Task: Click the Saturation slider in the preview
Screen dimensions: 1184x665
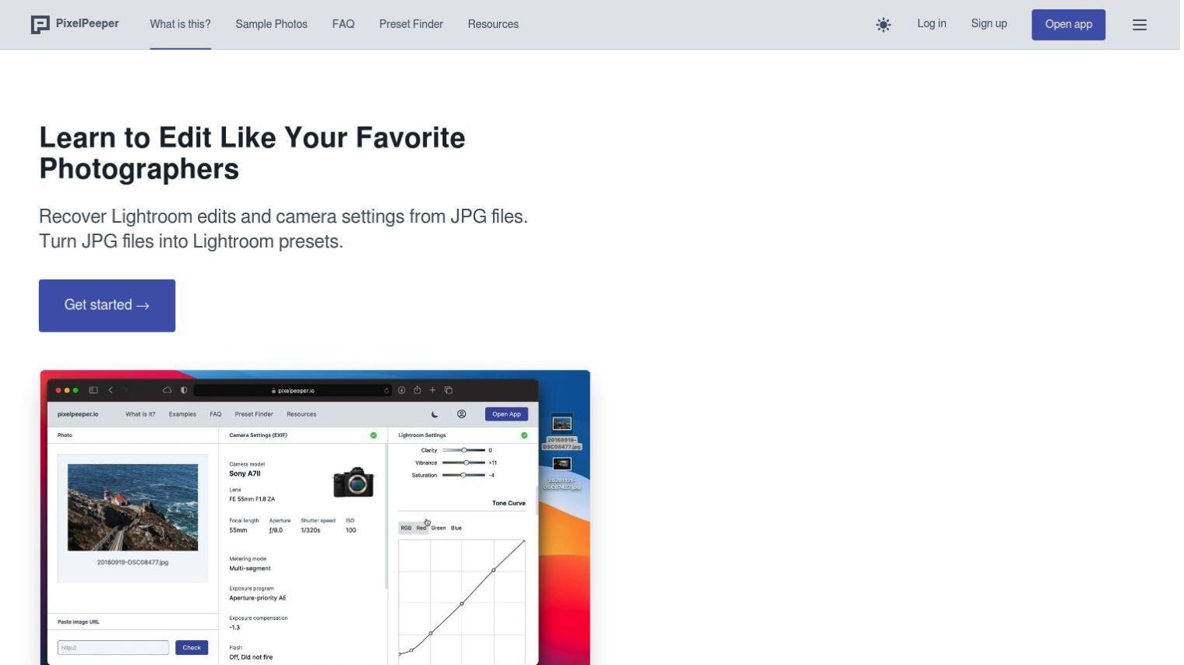Action: [x=463, y=475]
